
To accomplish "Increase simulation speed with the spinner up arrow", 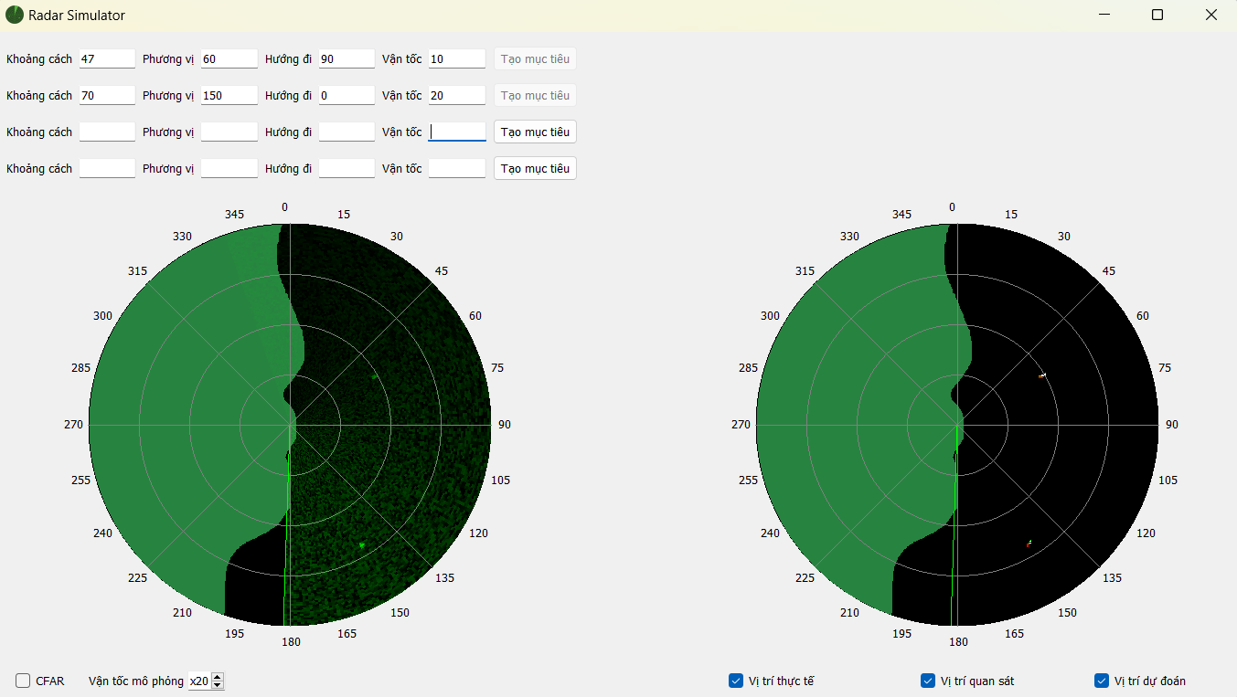I will [x=218, y=677].
